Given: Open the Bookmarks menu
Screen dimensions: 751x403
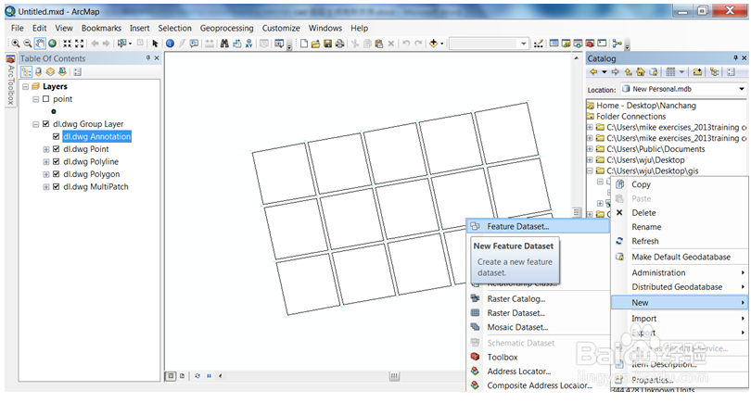Looking at the screenshot, I should 101,28.
